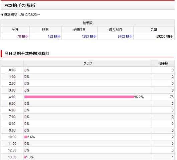Open the 1283 拍手 past-7-days link
Screen dimensions: 177x160
(89, 36)
